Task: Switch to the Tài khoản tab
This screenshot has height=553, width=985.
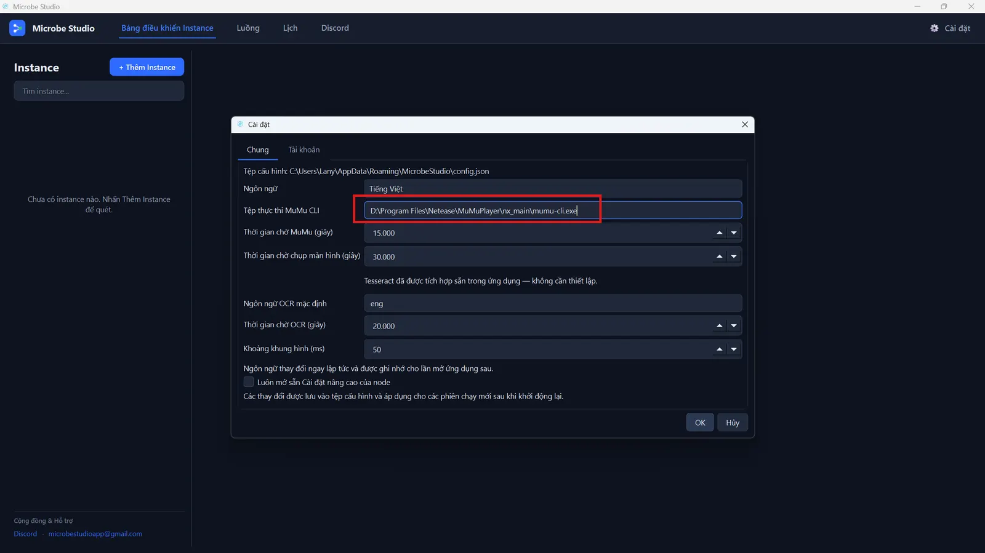Action: (304, 149)
